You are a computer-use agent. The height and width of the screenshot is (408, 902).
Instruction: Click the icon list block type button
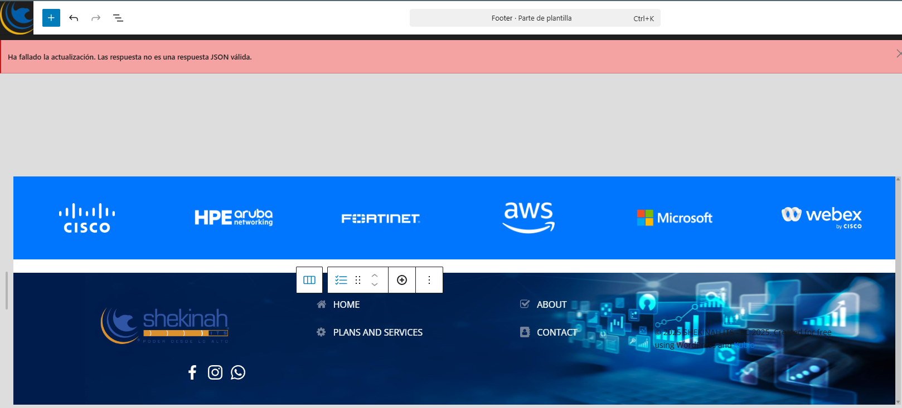coord(341,280)
